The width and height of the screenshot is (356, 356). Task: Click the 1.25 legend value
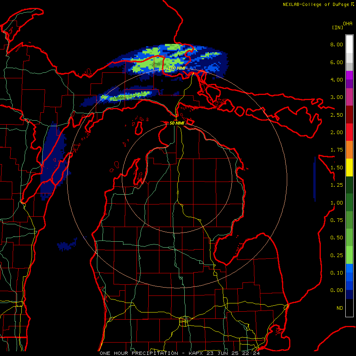337,185
